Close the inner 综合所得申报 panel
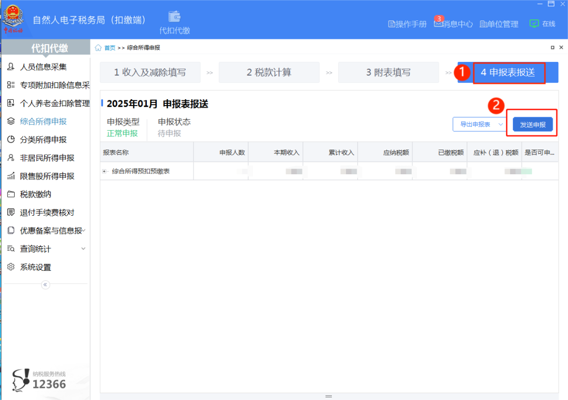568x400 pixels. [561, 47]
